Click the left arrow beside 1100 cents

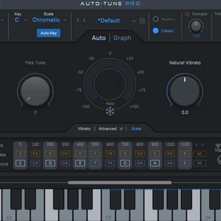pyautogui.click(x=196, y=145)
